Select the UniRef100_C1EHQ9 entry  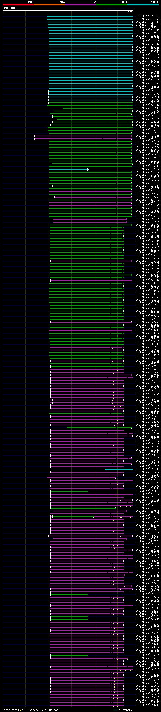point(147,116)
